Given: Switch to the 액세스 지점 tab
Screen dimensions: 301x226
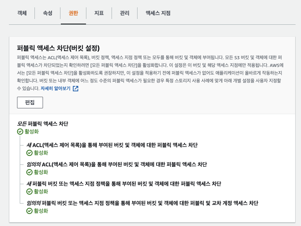Looking at the screenshot, I should click(x=158, y=13).
